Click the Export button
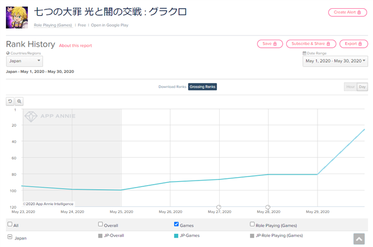This screenshot has height=247, width=373. point(354,44)
